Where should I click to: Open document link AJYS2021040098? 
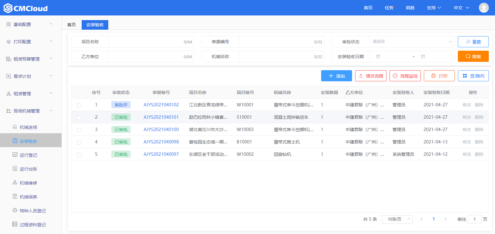[x=161, y=142]
